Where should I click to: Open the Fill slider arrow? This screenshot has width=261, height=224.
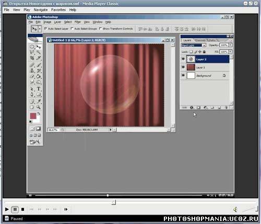(x=230, y=52)
